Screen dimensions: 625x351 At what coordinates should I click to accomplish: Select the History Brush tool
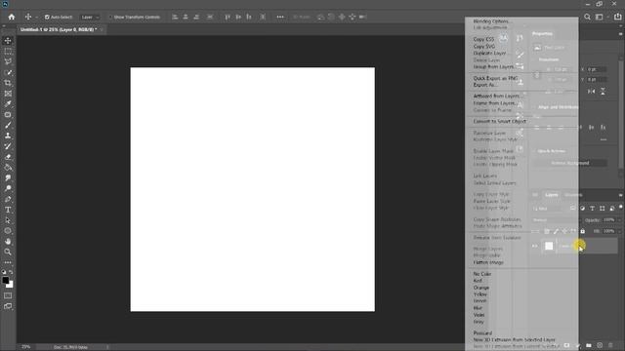pyautogui.click(x=8, y=146)
